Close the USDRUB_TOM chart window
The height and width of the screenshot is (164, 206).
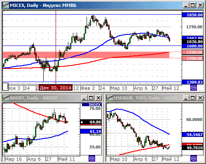pos(200,98)
